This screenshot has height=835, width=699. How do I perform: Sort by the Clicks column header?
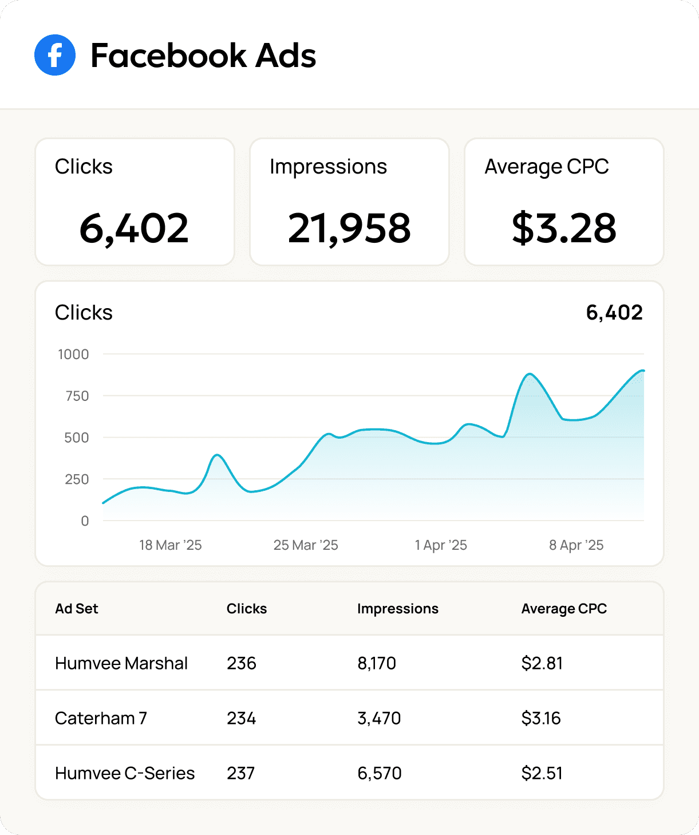point(246,609)
